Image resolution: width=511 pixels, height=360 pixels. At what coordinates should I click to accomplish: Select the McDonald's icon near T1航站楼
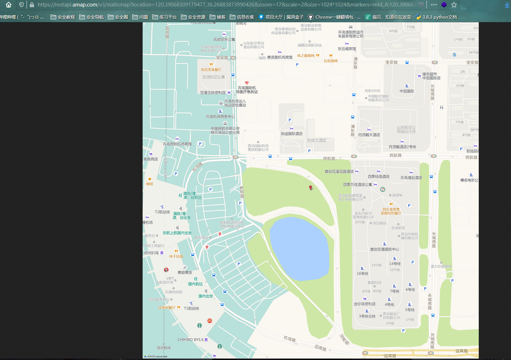[x=210, y=321]
